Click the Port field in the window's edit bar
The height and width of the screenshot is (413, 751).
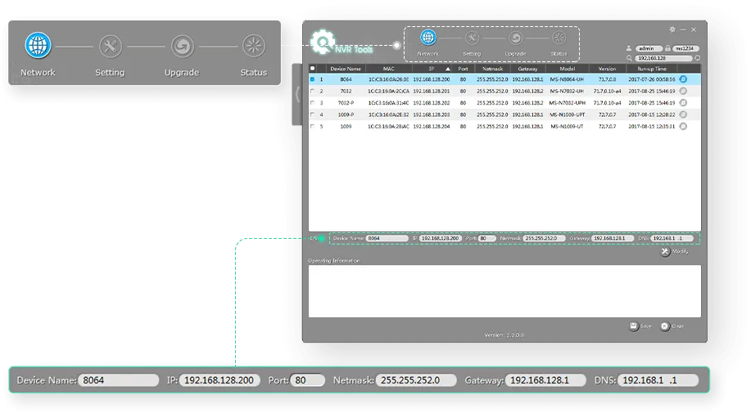click(x=487, y=238)
